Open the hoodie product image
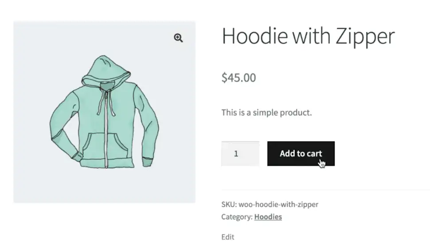The width and height of the screenshot is (430, 248). 104,112
